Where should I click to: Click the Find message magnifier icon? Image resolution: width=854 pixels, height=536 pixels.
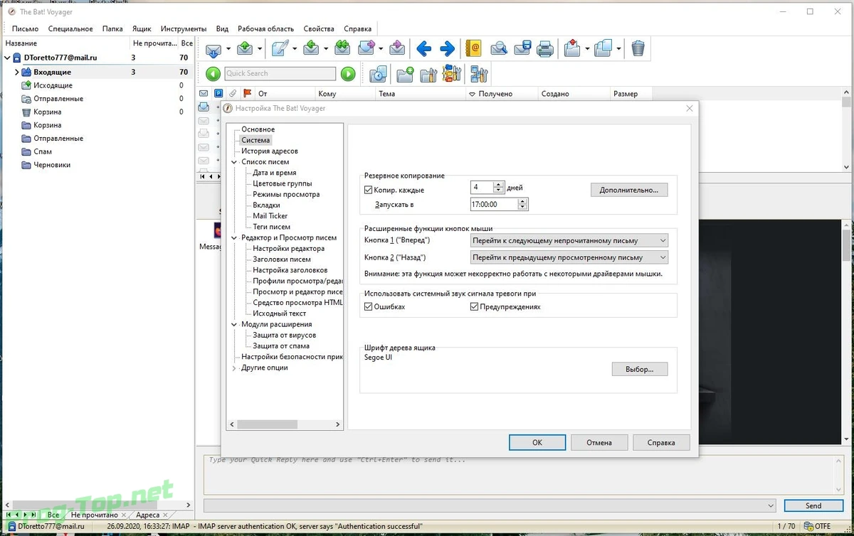(x=498, y=48)
